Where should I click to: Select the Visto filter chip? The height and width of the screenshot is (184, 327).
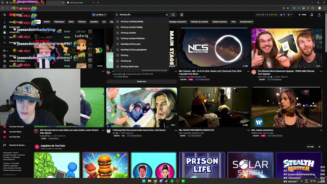tap(233, 22)
